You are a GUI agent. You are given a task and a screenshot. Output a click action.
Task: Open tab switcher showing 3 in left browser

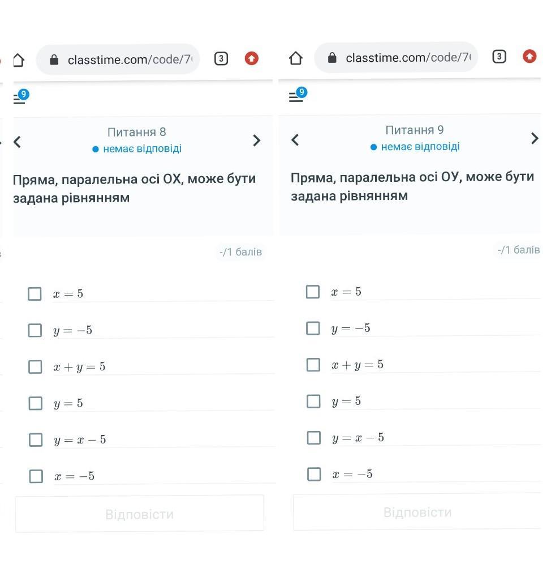[221, 59]
